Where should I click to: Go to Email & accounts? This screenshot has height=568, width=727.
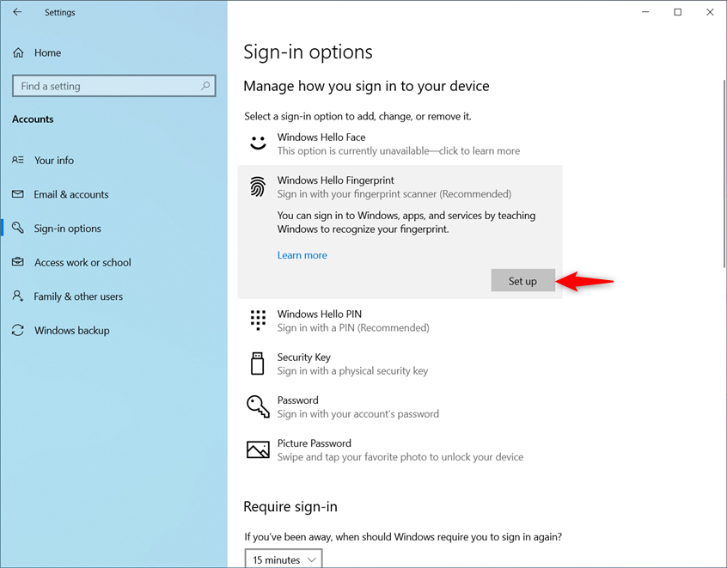coord(114,194)
